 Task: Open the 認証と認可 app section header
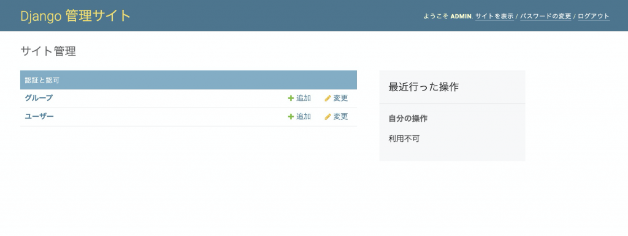pos(42,80)
